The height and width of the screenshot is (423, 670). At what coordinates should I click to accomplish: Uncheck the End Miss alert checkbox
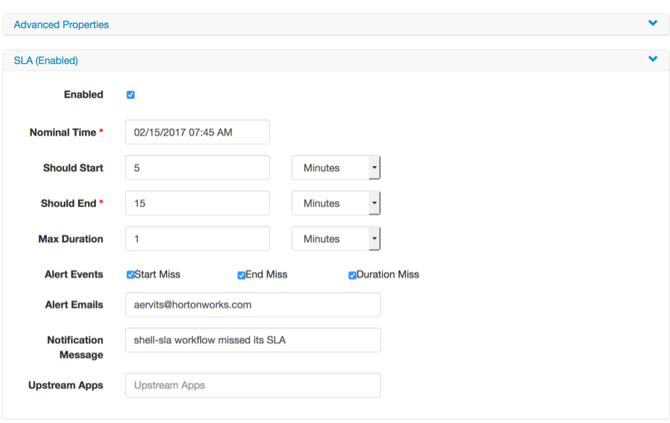point(242,275)
